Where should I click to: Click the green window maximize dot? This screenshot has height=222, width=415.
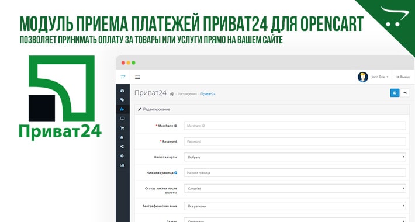[133, 63]
